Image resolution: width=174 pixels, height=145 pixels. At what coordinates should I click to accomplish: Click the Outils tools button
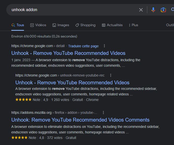pyautogui.click(x=170, y=25)
